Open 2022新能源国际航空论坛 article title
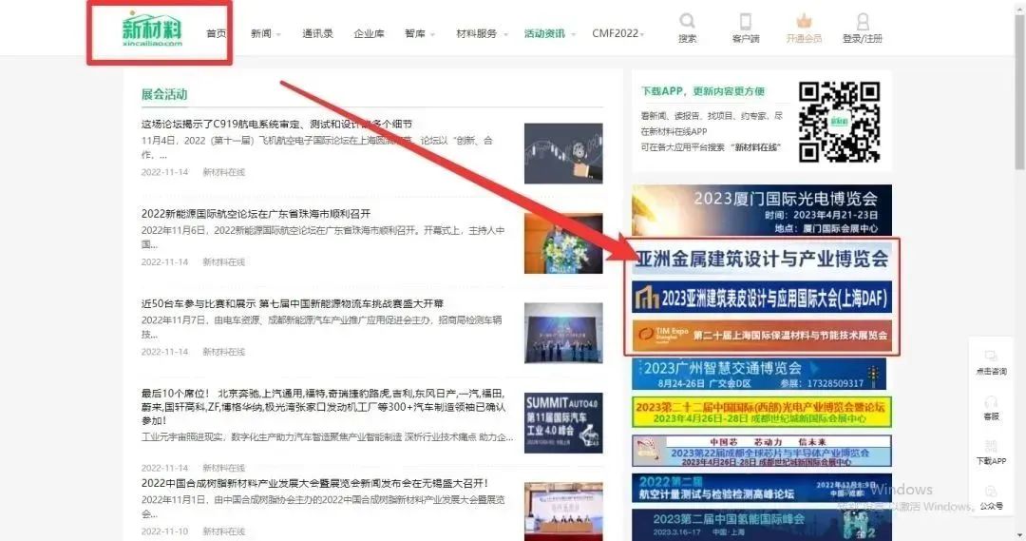Image resolution: width=1026 pixels, height=541 pixels. tap(256, 214)
